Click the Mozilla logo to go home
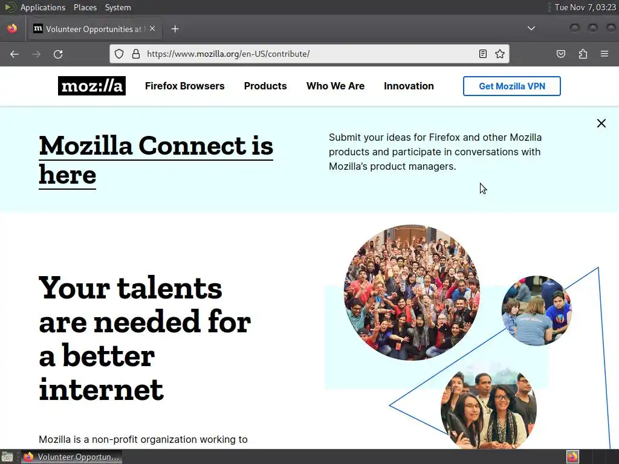619x464 pixels. point(92,86)
